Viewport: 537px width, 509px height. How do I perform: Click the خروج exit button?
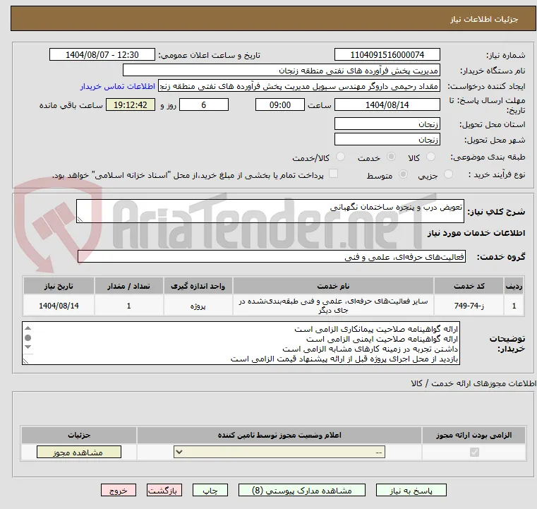click(x=118, y=490)
